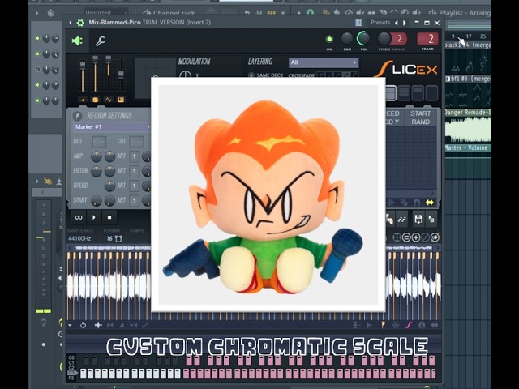This screenshot has width=519, height=389.
Task: Click the Playlist - Arrangement title
Action: (x=465, y=13)
